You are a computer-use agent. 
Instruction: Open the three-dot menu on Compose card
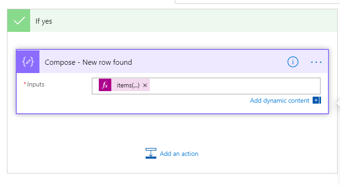316,62
